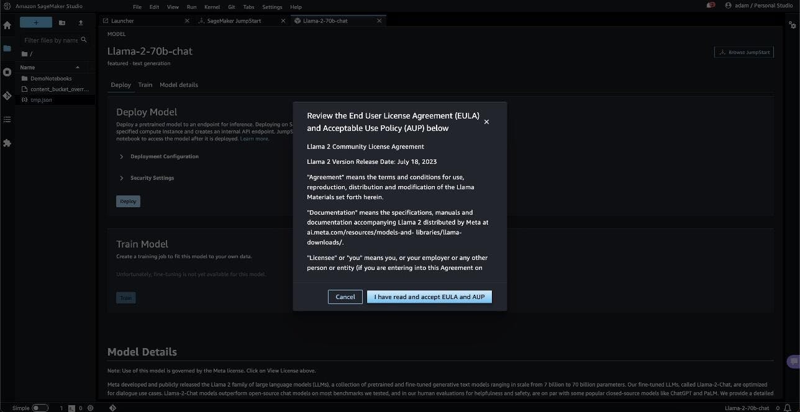Screen dimensions: 800x412
Task: Switch to the Launcher tab
Action: [x=145, y=20]
